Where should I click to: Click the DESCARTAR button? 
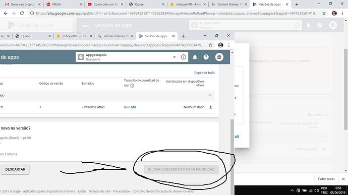15,169
